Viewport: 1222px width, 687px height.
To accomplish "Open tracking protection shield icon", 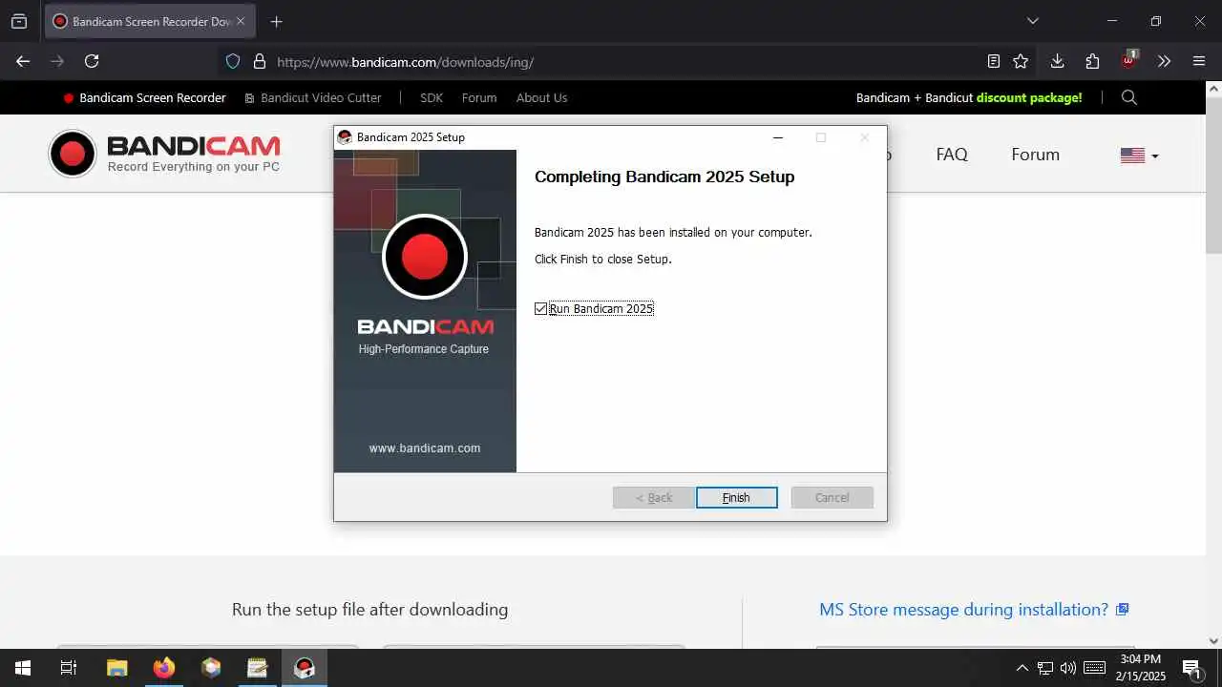I will pos(232,61).
